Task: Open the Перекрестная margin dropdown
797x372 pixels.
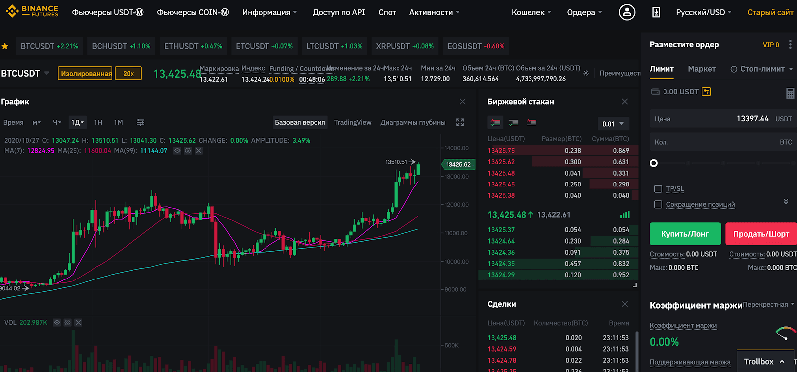Action: tap(769, 304)
